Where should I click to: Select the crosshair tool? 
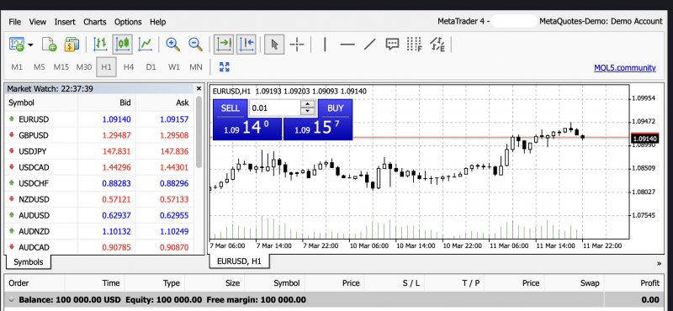tap(297, 45)
